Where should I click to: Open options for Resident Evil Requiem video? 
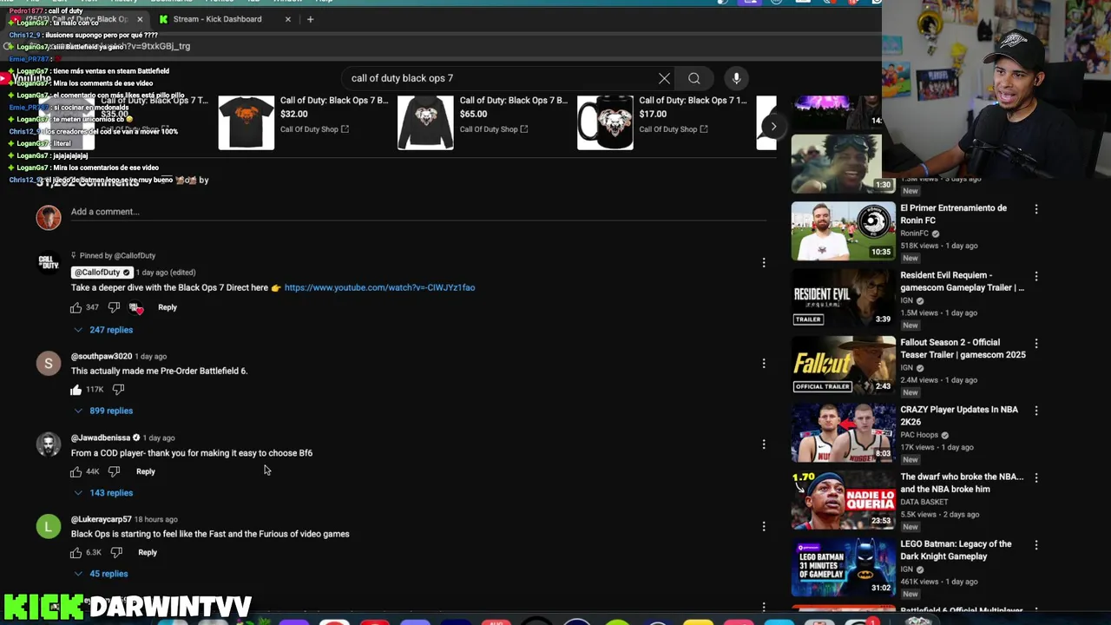(1035, 276)
